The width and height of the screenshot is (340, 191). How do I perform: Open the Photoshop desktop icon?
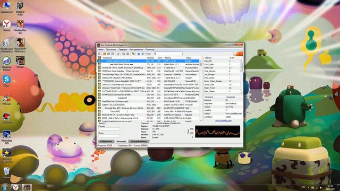(x=6, y=137)
